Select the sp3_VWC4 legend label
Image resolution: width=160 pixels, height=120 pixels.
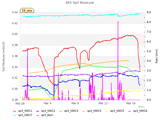[x=94, y=111]
